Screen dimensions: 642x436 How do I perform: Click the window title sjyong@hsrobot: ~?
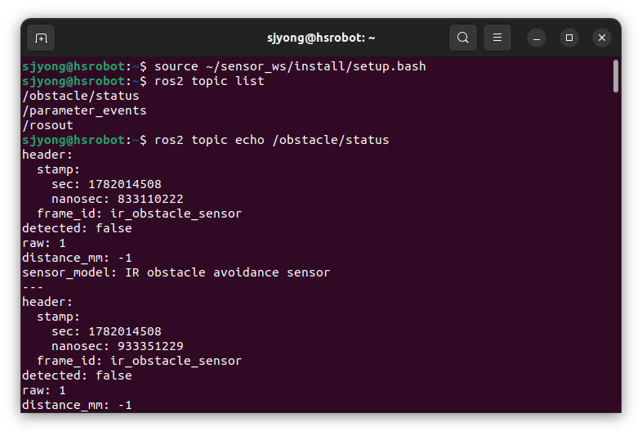coord(321,38)
